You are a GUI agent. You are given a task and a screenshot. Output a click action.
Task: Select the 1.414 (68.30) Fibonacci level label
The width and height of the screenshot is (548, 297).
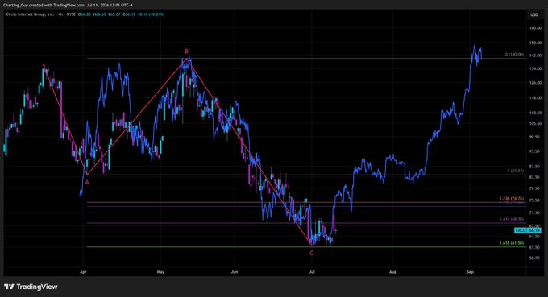[x=512, y=219]
